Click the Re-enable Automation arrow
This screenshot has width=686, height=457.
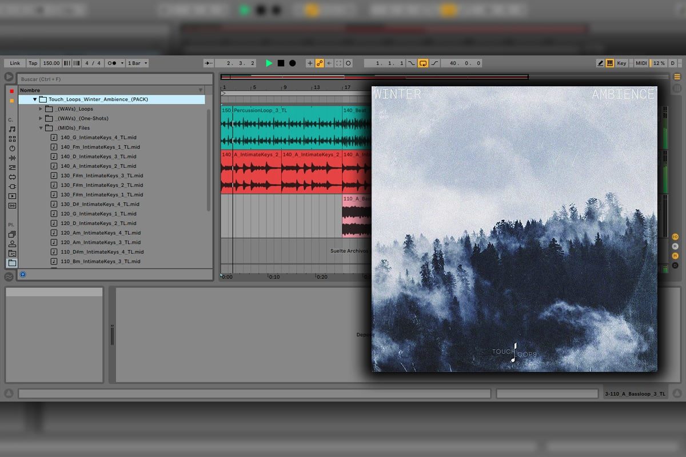tap(329, 63)
